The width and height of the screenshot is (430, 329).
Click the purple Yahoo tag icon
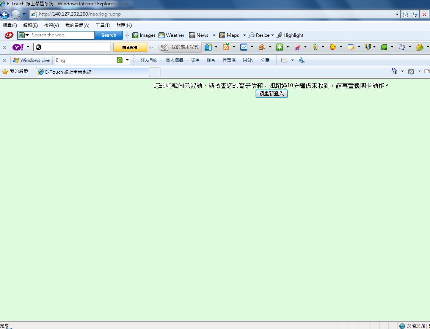pos(297,47)
